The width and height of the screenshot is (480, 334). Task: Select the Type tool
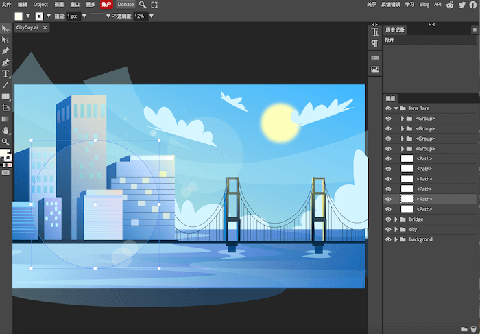click(x=5, y=73)
